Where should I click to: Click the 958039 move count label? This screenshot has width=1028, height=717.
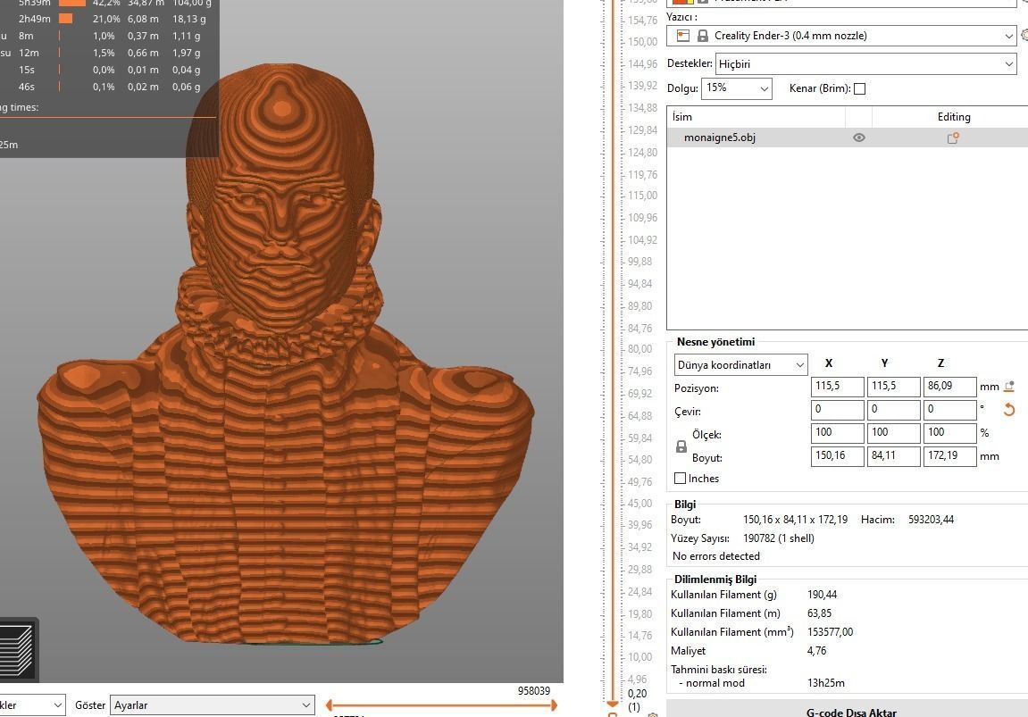[x=534, y=691]
